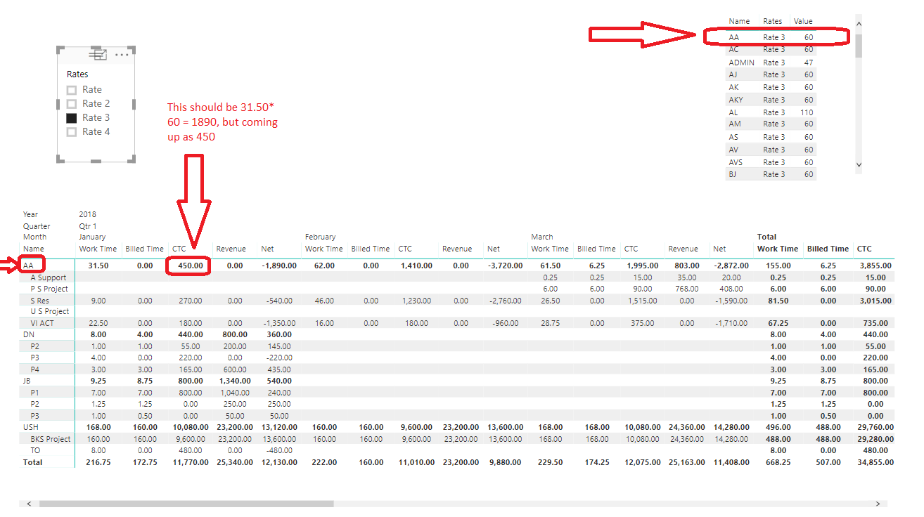Click the matrix horizontal scrollbar thumb

(x=186, y=504)
